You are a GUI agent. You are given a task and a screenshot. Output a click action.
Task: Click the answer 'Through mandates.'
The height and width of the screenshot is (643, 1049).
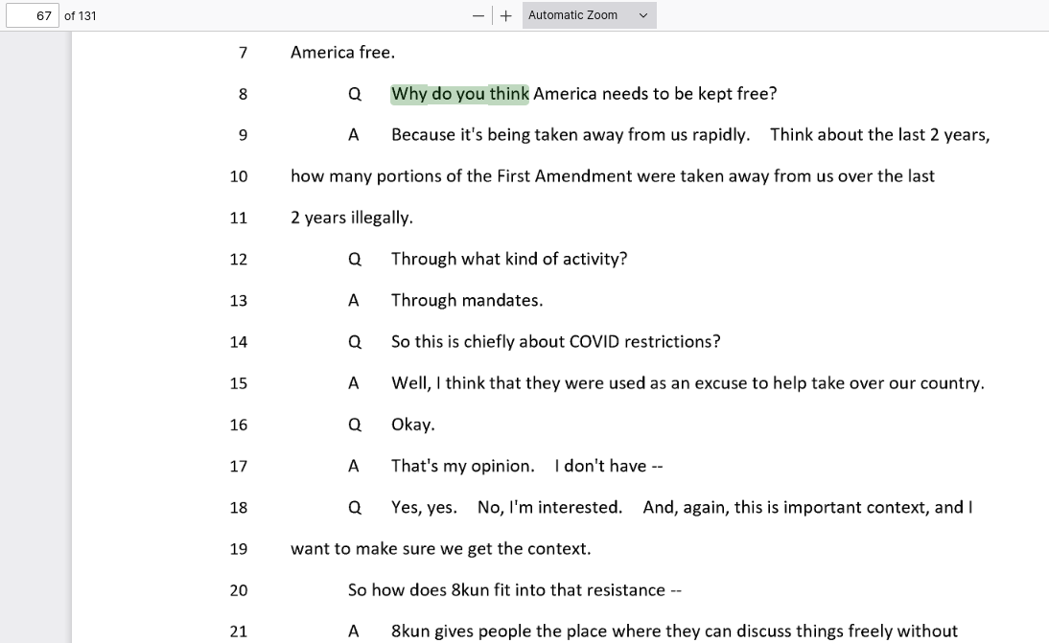pyautogui.click(x=467, y=301)
